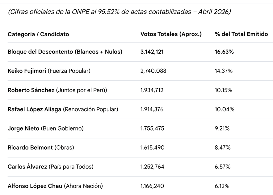Click the 1,615,490 vote count
273x195 pixels.
click(x=152, y=148)
